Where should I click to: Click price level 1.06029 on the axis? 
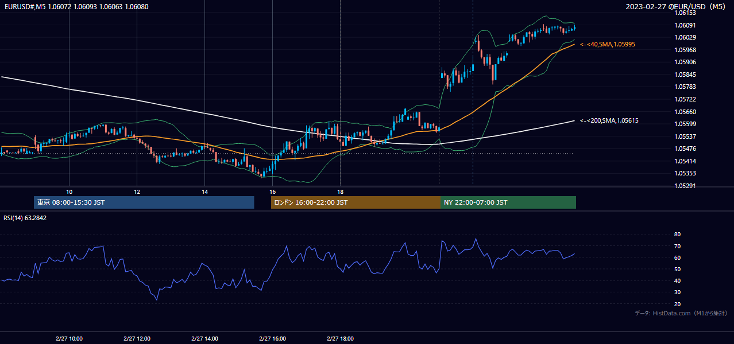pyautogui.click(x=685, y=37)
